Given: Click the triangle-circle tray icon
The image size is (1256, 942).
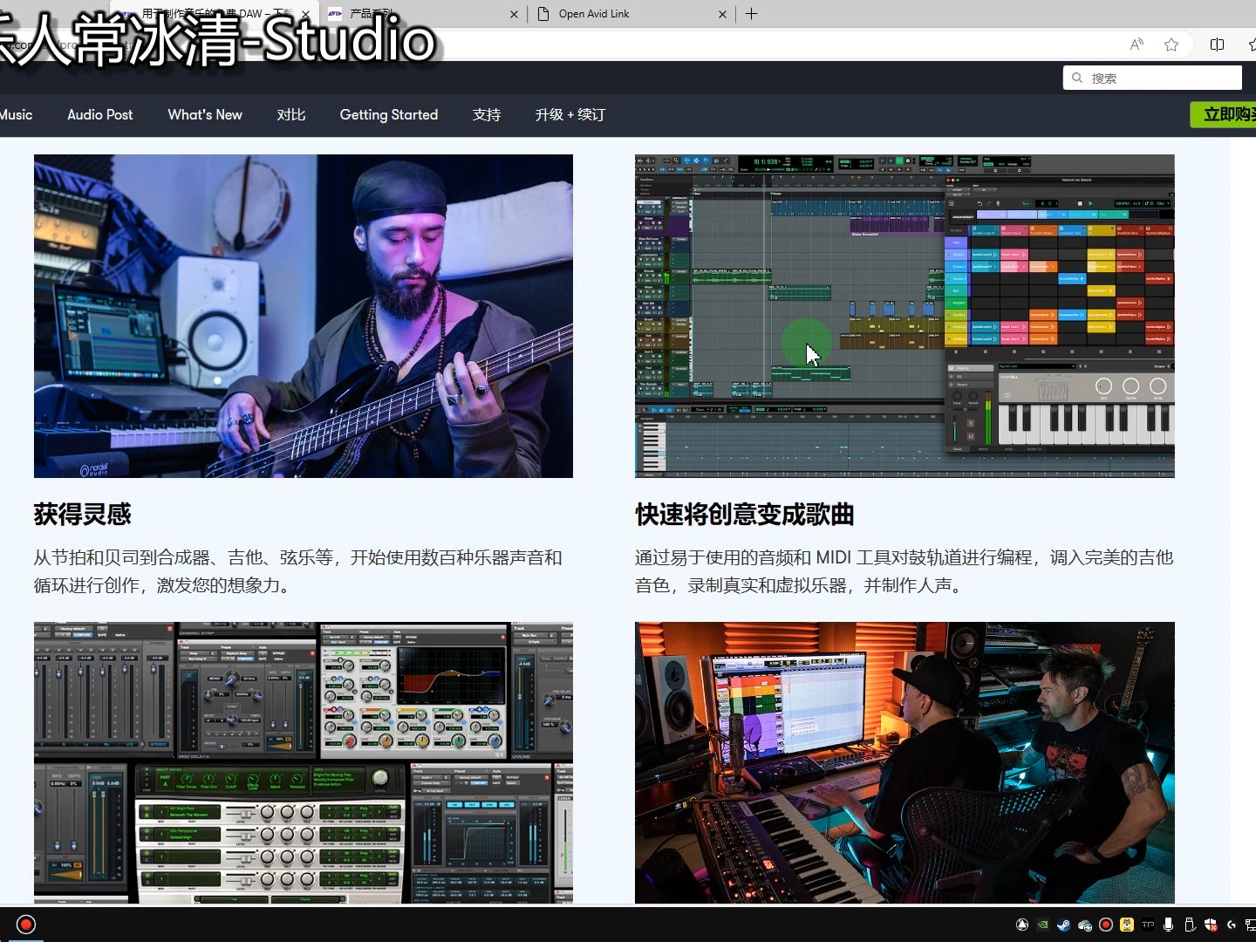Looking at the screenshot, I should point(1022,925).
